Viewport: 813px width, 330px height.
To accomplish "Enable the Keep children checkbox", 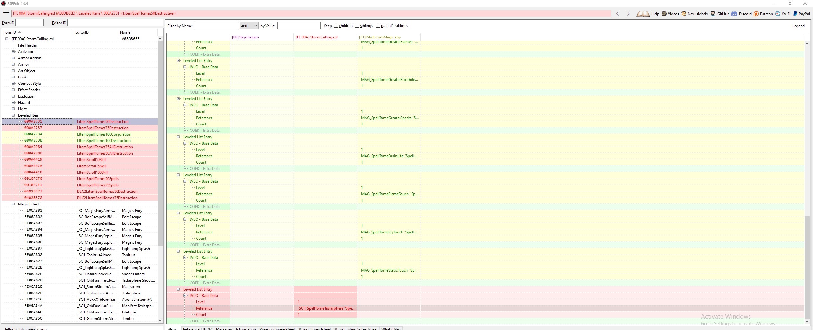I will tap(336, 26).
